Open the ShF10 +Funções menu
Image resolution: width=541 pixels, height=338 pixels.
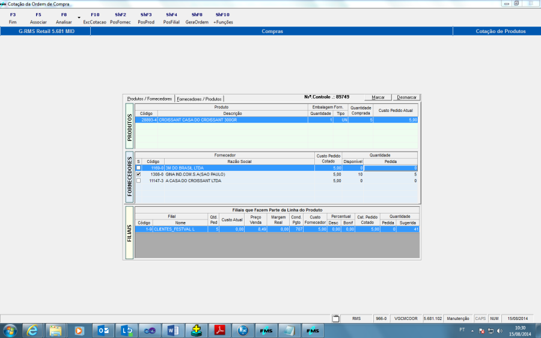coord(223,18)
